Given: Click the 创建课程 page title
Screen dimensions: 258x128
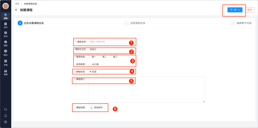Looking at the screenshot, I should 26,10.
